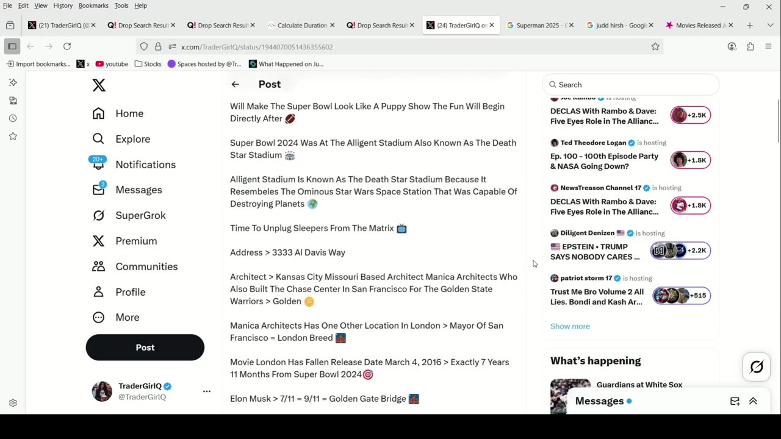Bookmark this page with star icon
Screen dimensions: 781x439
coord(655,46)
